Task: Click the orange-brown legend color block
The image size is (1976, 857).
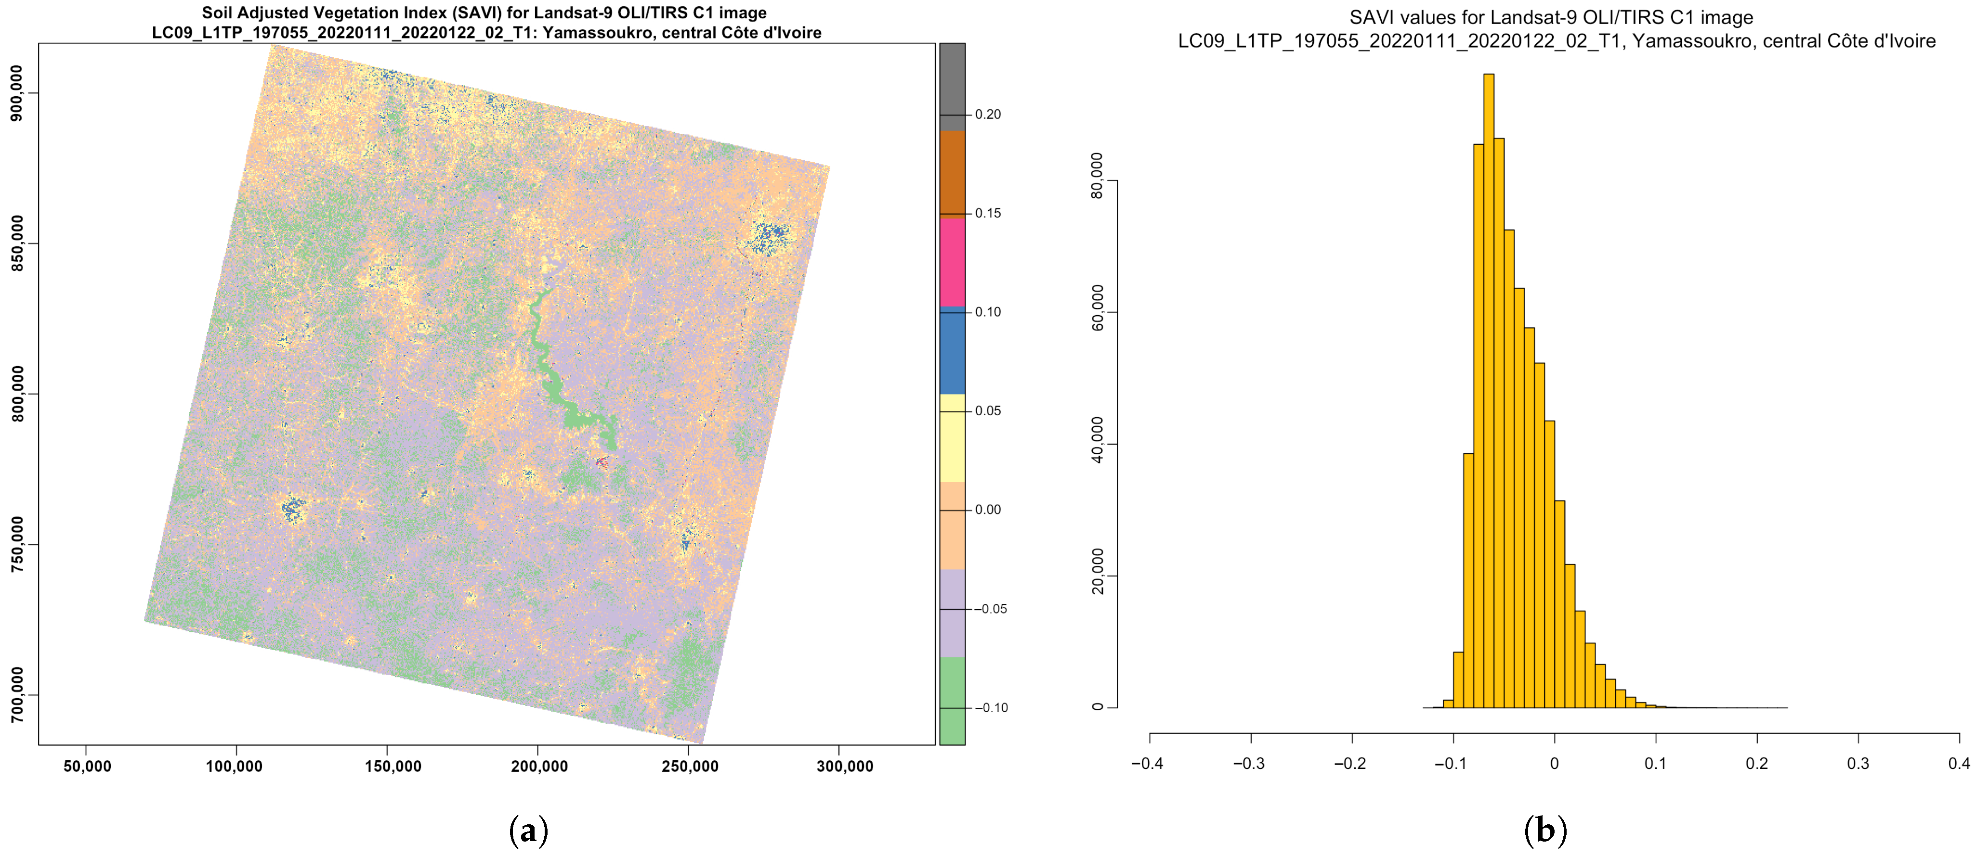Action: (952, 174)
